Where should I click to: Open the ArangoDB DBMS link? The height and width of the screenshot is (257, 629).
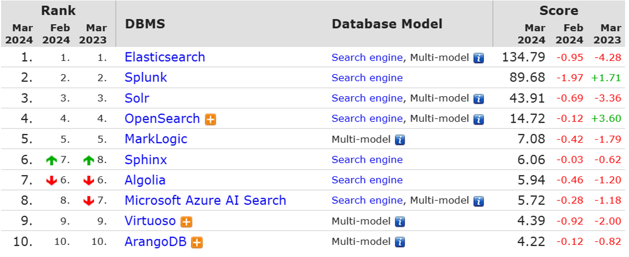tap(156, 241)
